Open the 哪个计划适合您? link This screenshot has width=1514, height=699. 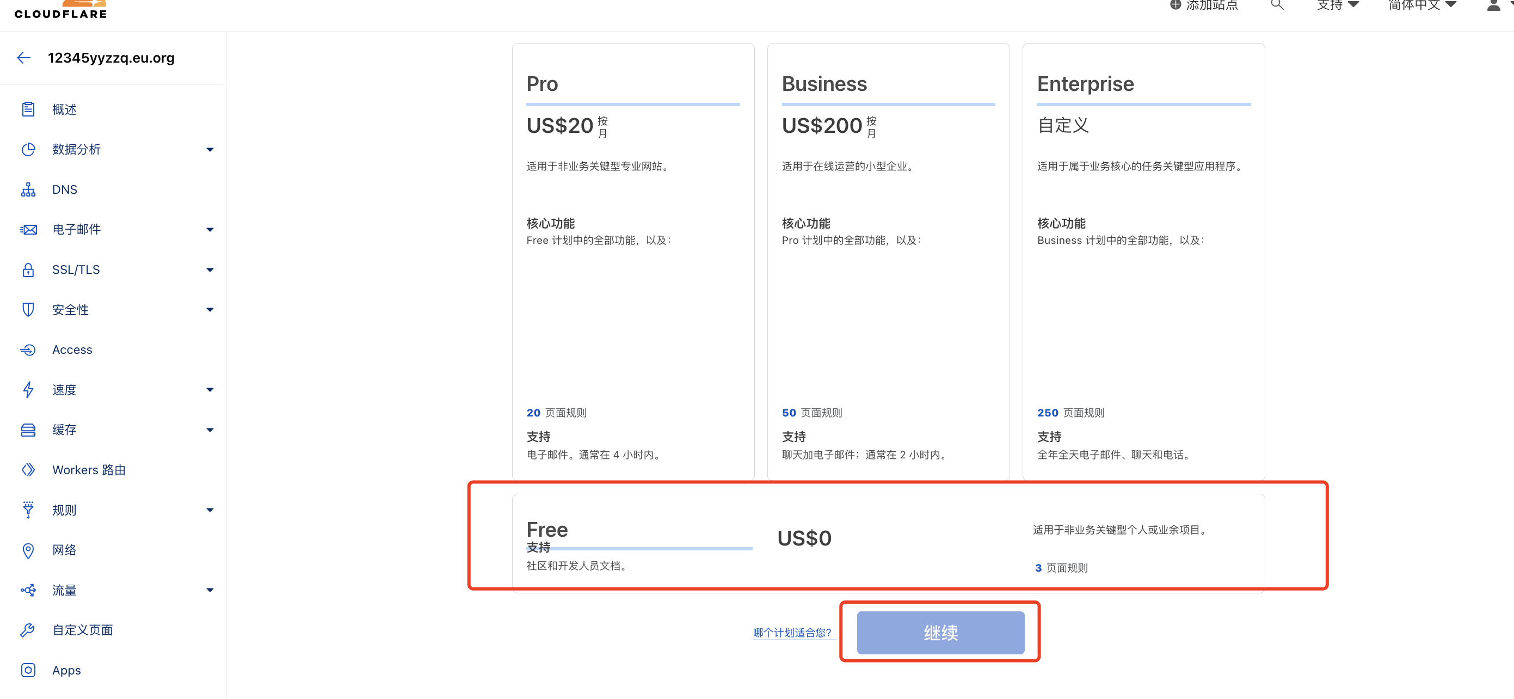[792, 633]
